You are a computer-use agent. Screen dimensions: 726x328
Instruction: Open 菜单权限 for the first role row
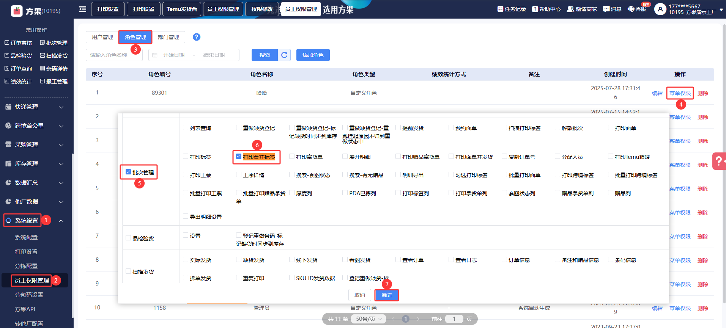(x=680, y=93)
